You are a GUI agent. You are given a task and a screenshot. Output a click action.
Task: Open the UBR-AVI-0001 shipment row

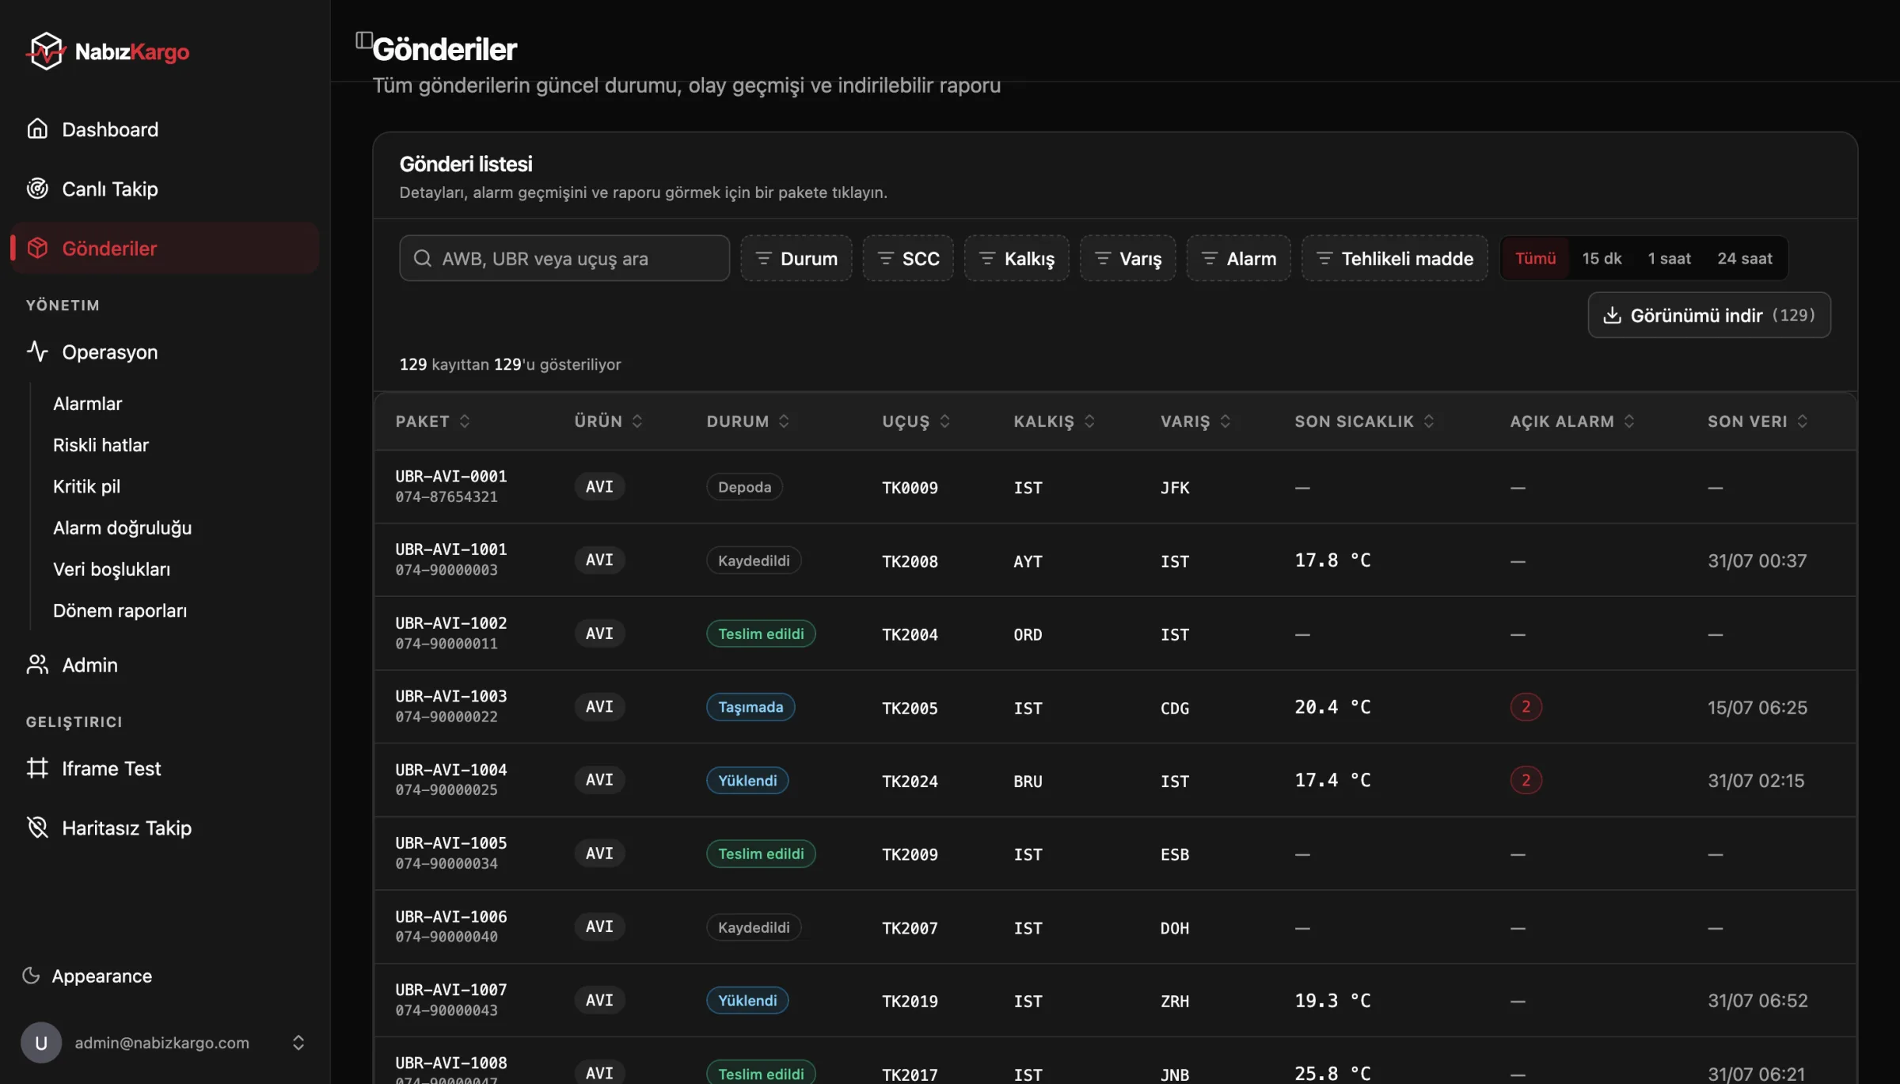point(1115,487)
